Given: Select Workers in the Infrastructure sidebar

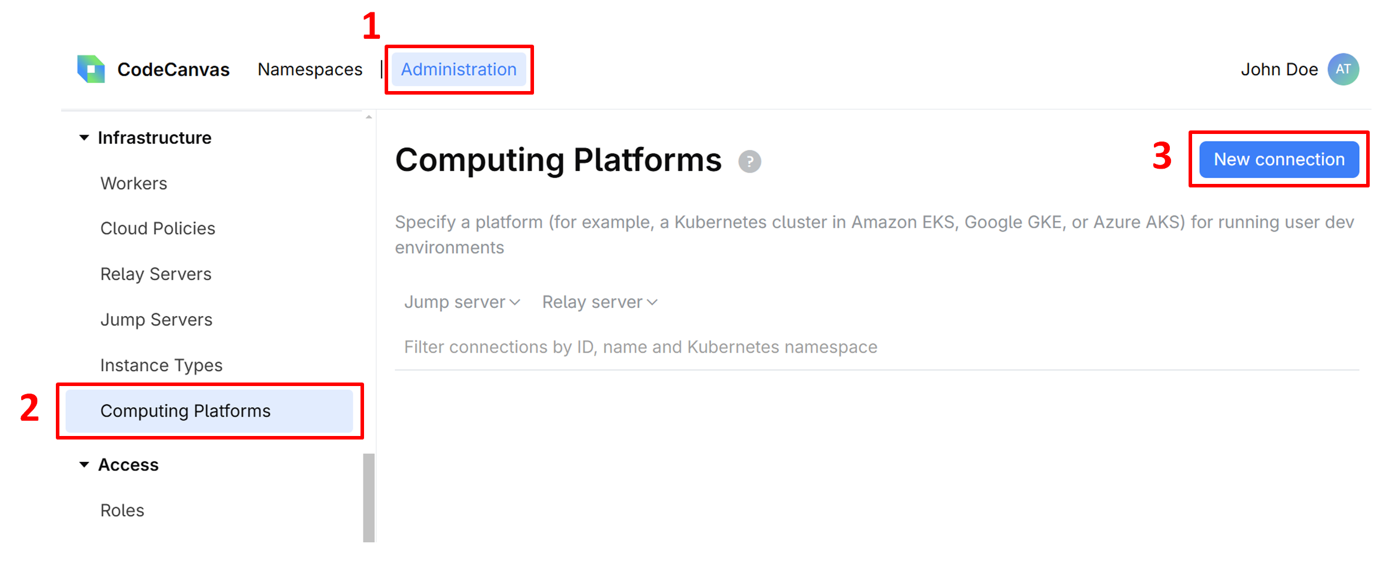Looking at the screenshot, I should pos(134,183).
